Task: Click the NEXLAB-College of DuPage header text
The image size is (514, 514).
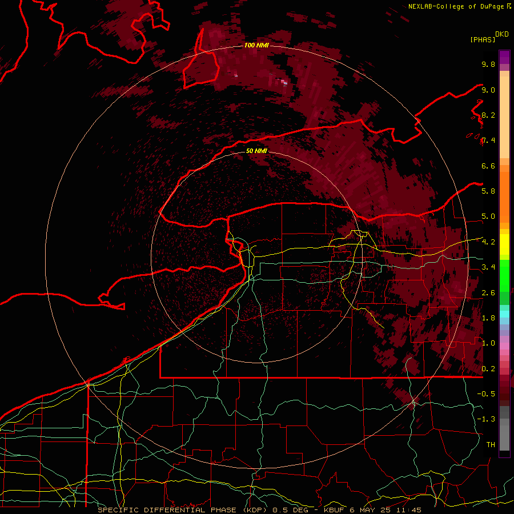Action: (x=457, y=6)
